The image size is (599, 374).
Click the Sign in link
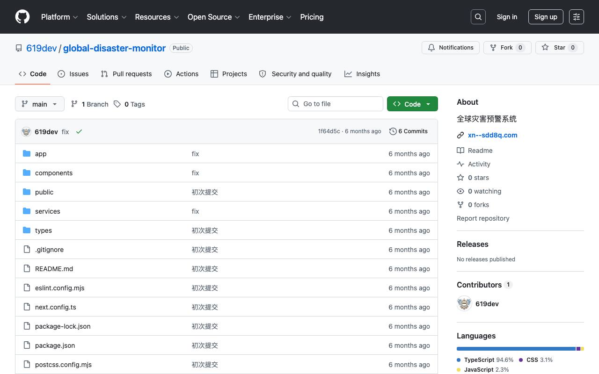(x=507, y=17)
